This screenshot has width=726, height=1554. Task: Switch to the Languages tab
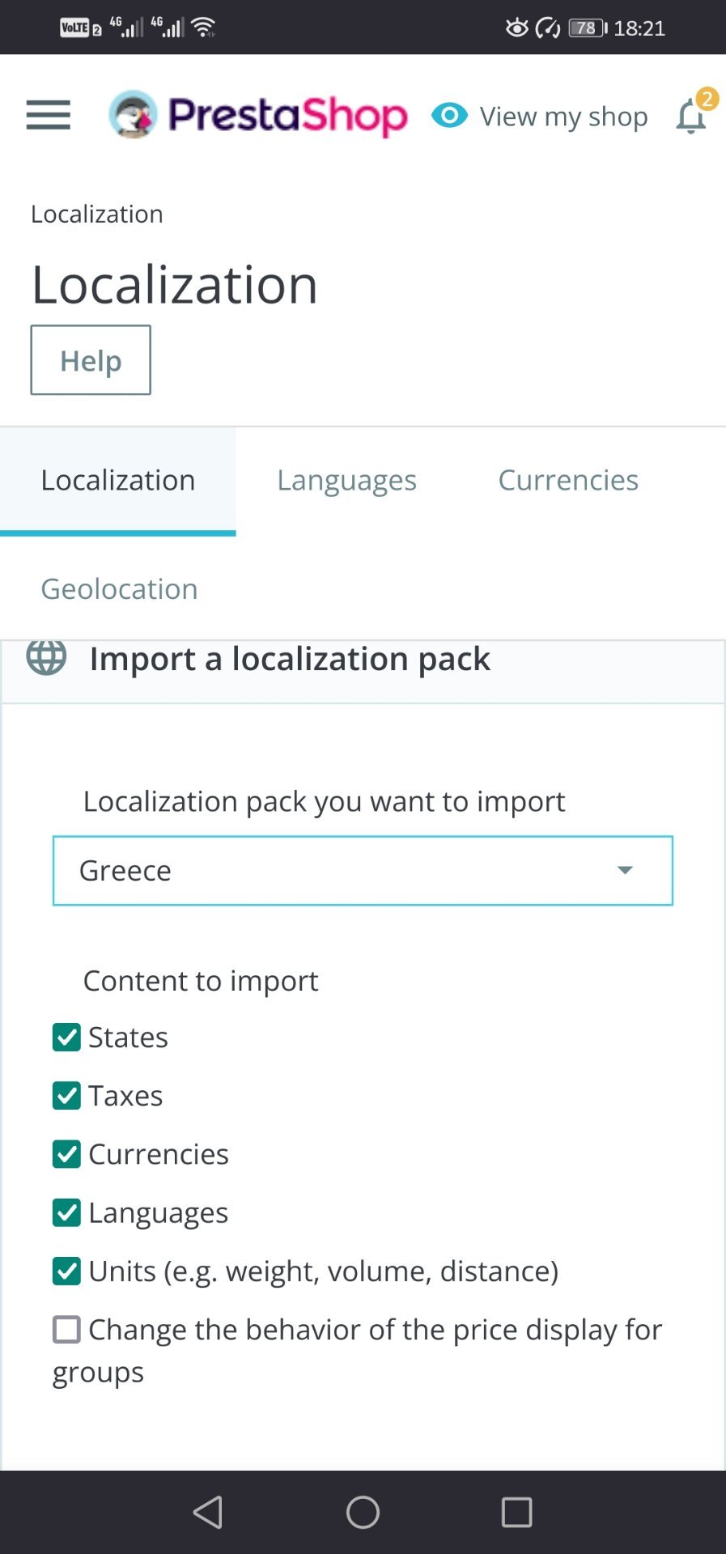346,480
